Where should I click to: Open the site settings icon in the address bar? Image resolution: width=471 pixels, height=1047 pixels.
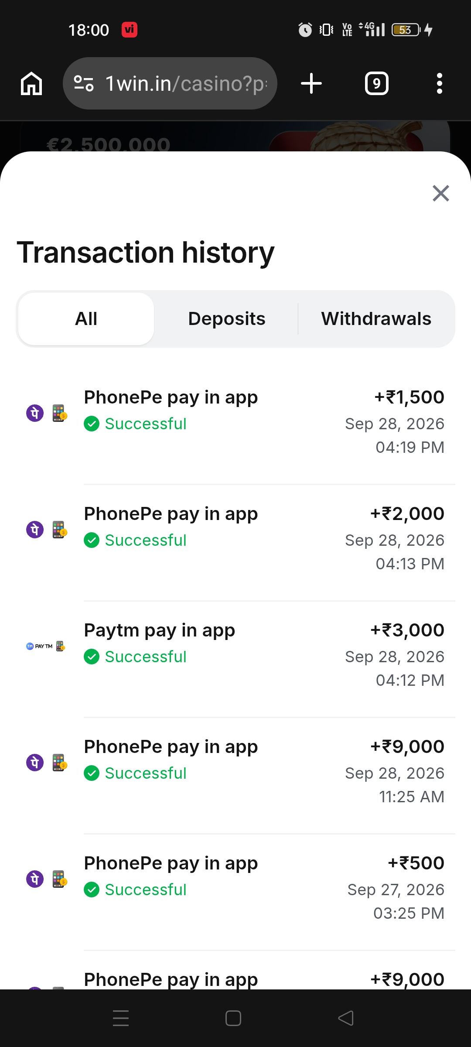pos(83,83)
